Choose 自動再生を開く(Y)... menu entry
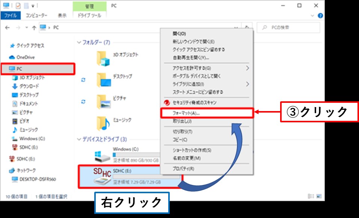This screenshot has width=359, height=218. pos(191,58)
